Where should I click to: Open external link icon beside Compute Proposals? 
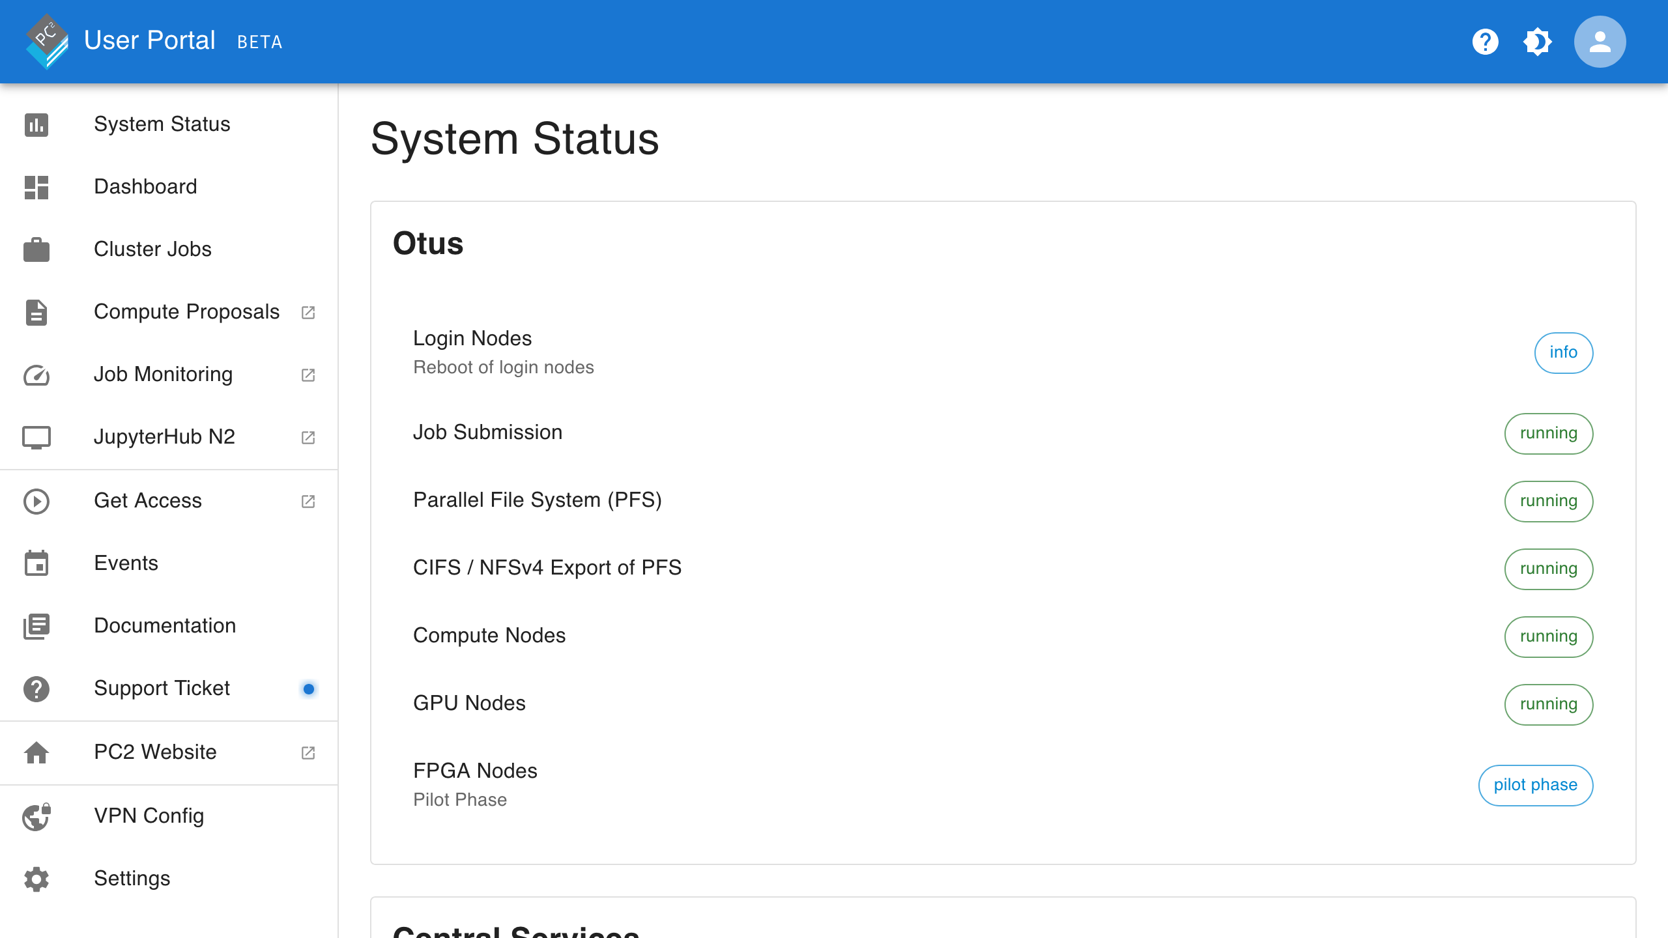[x=308, y=312]
